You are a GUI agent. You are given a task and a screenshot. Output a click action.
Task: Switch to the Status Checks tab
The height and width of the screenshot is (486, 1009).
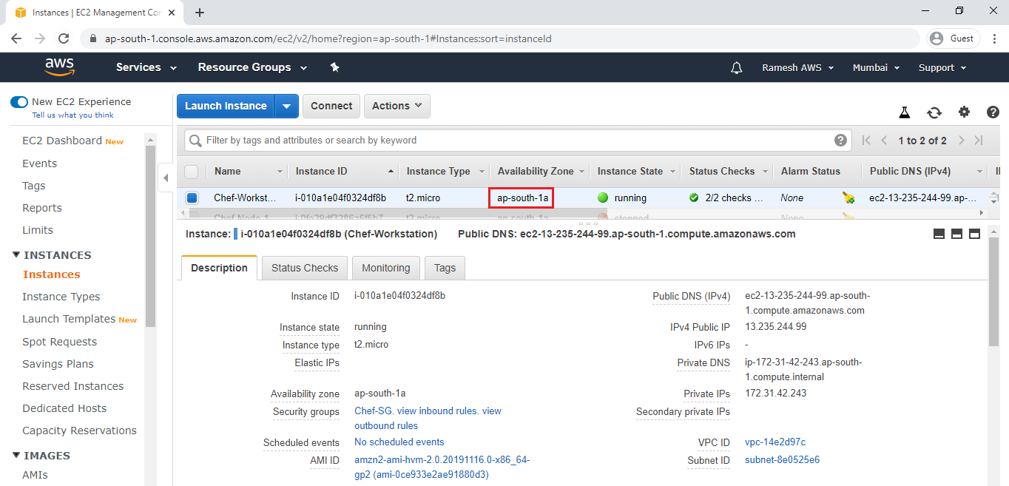(304, 268)
